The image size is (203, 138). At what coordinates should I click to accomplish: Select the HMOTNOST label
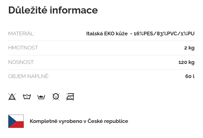[23, 48]
